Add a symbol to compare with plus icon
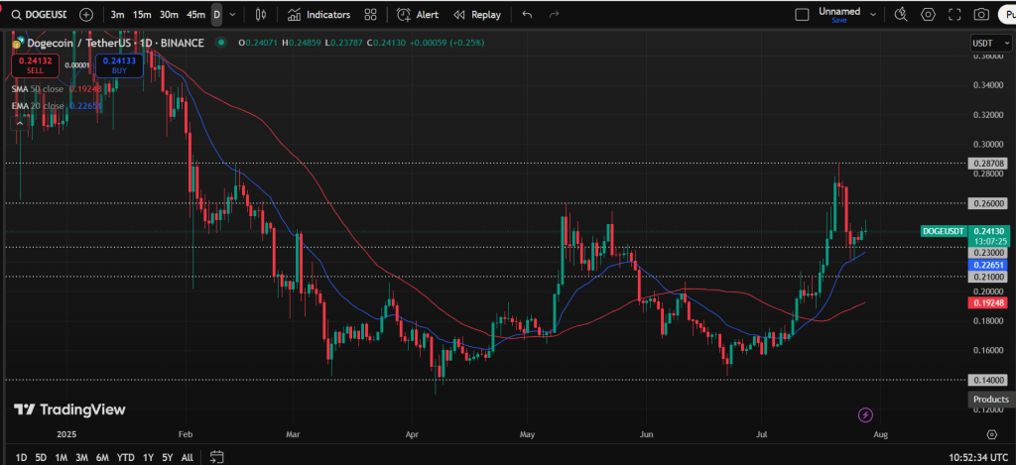Image resolution: width=1016 pixels, height=465 pixels. pos(86,14)
